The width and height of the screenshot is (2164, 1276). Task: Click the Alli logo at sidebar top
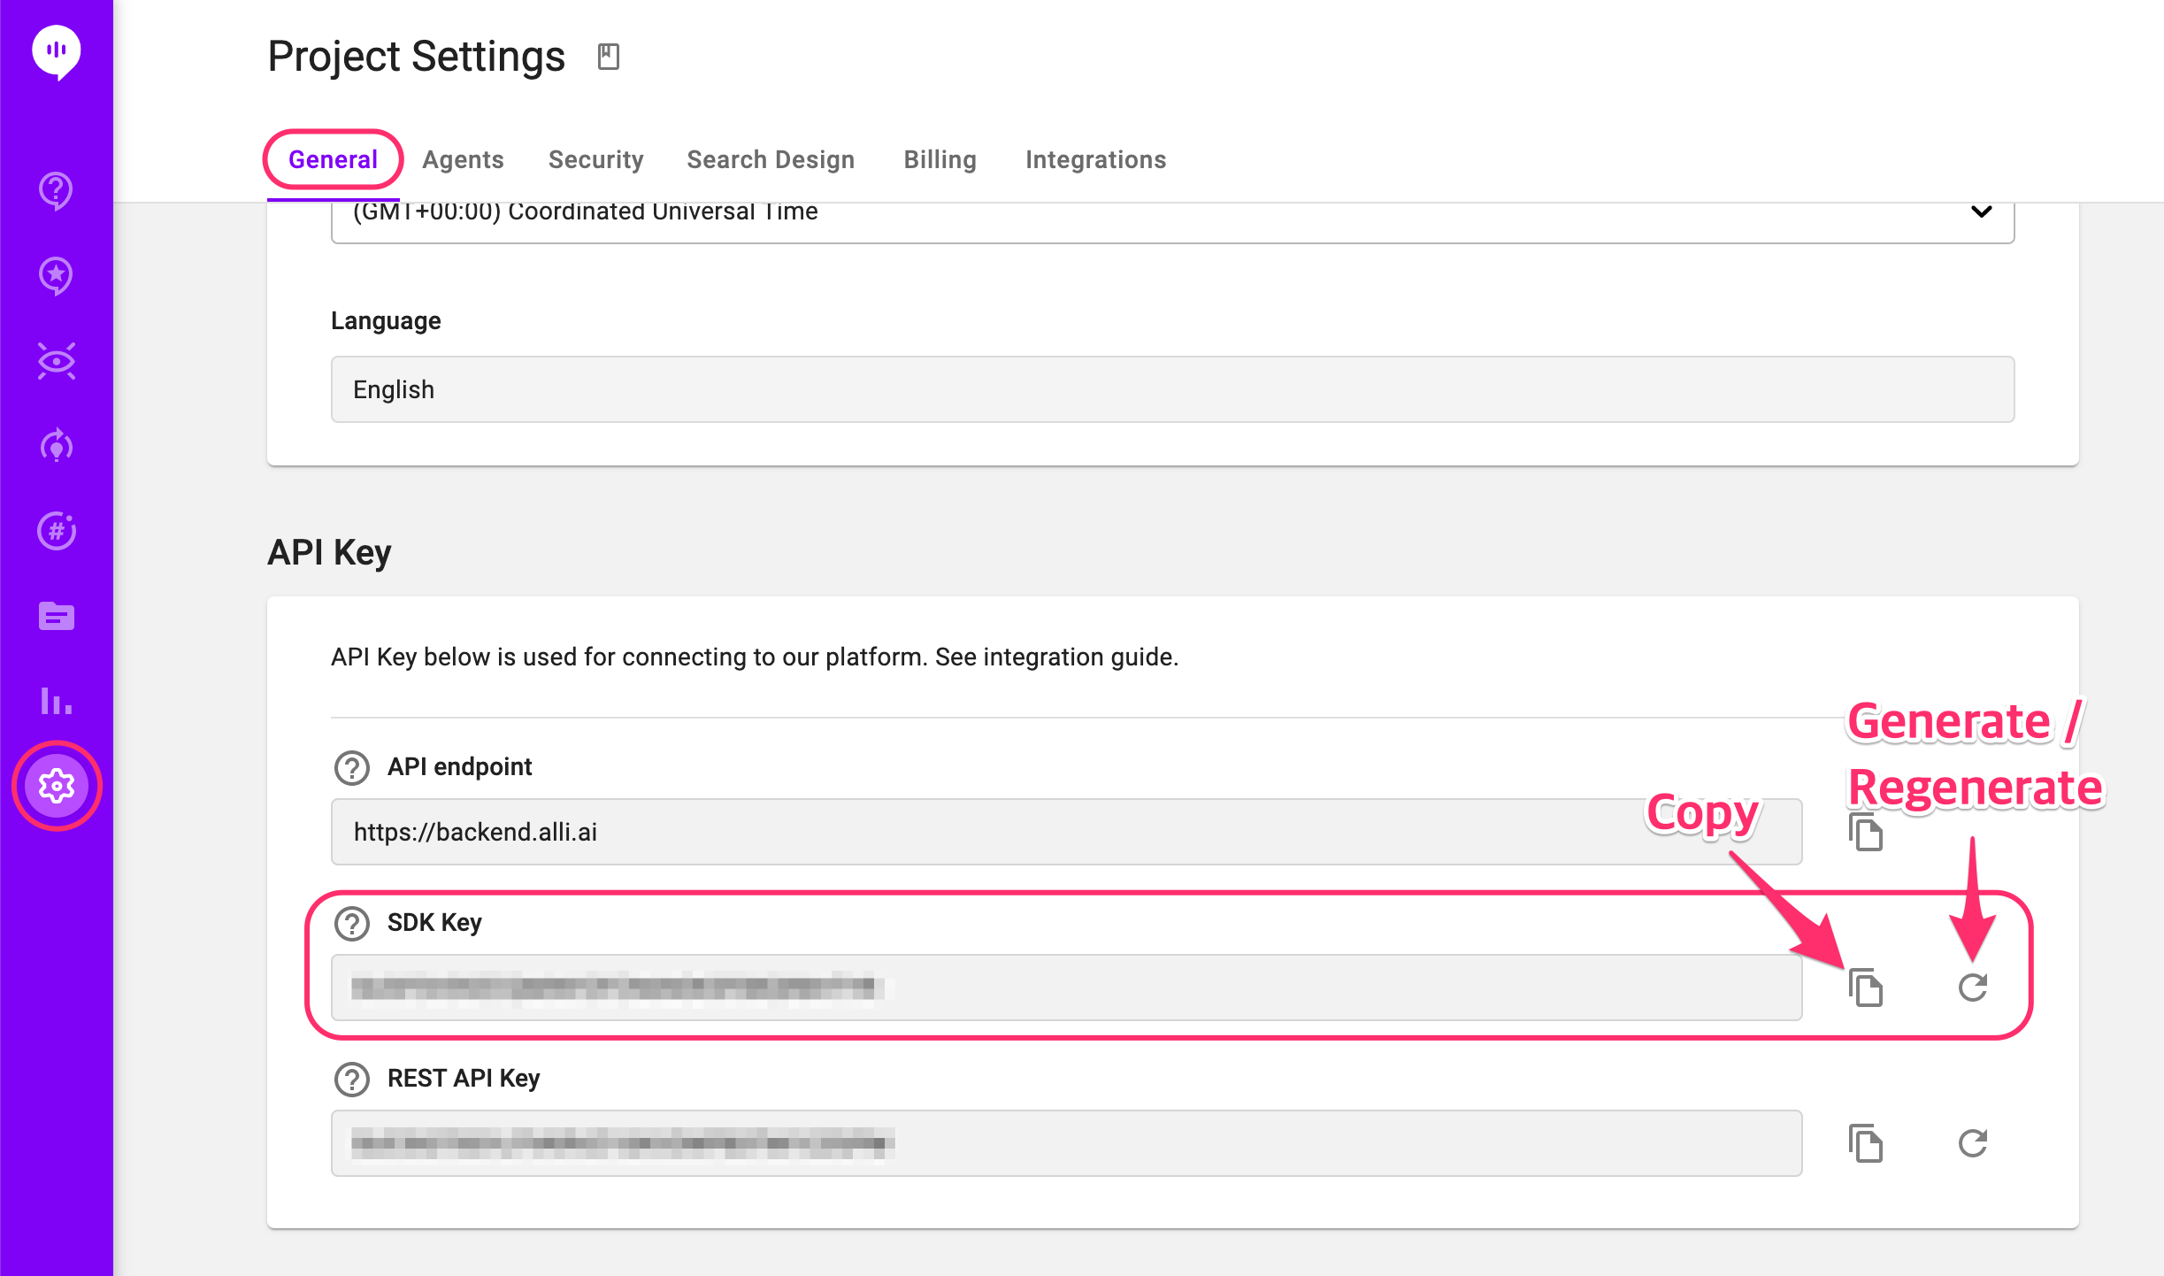click(x=57, y=51)
